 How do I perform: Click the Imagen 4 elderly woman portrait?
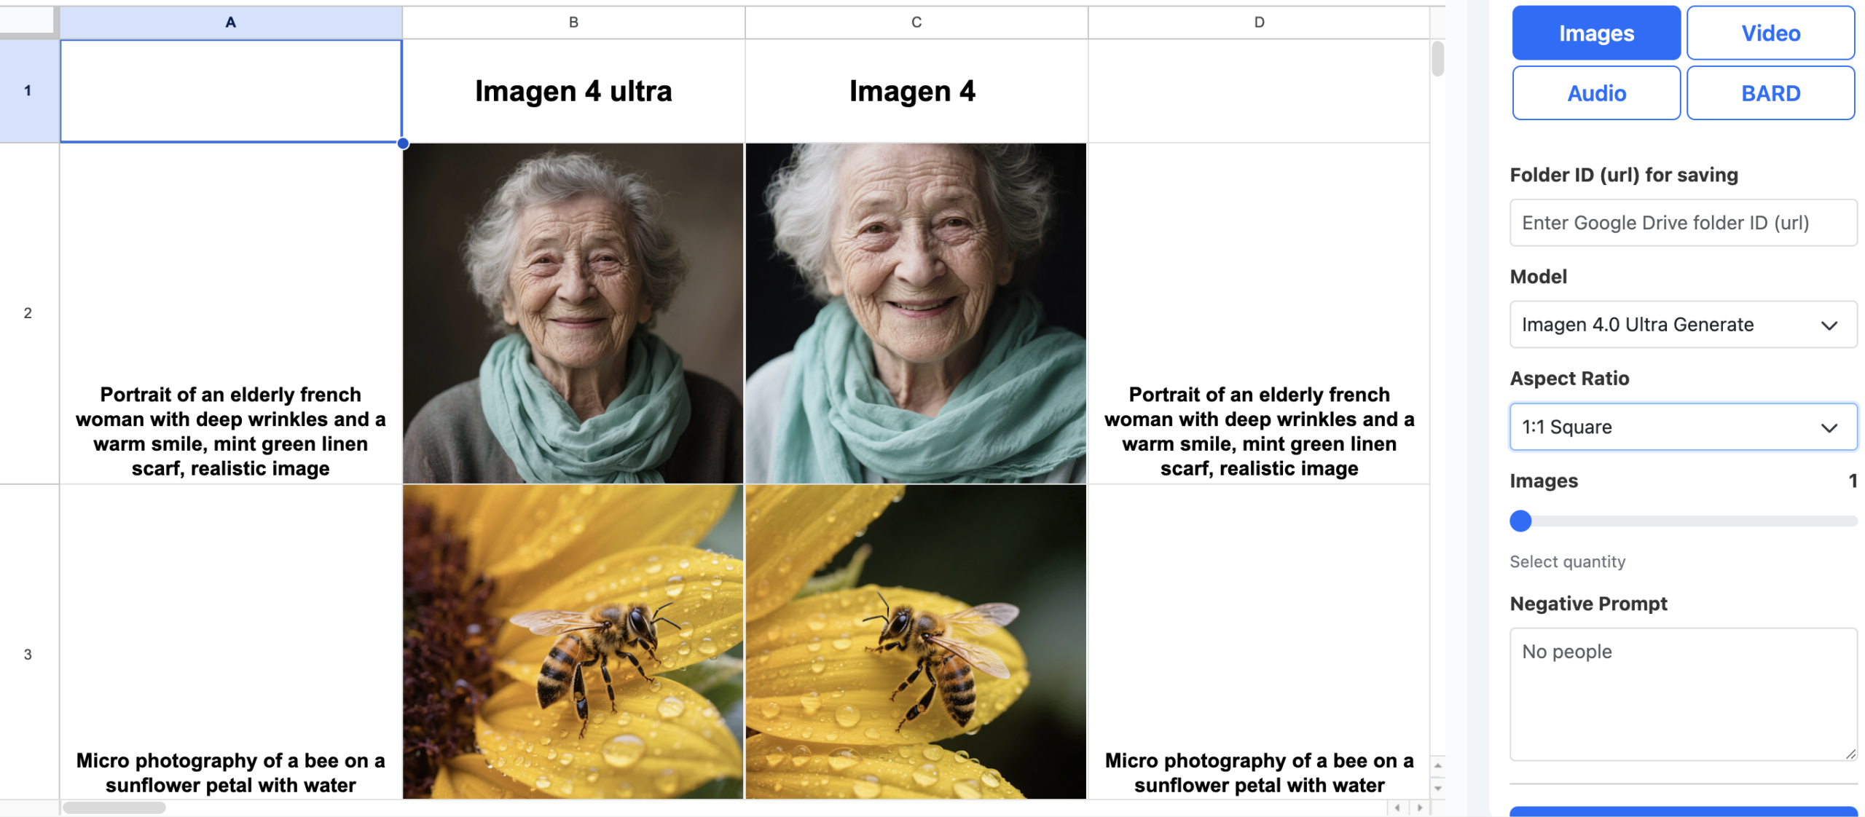click(x=916, y=313)
